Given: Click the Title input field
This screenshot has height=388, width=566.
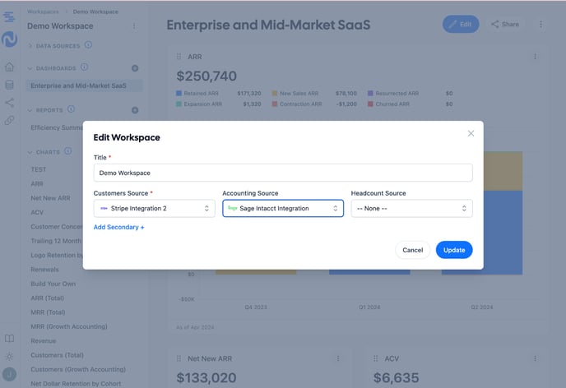Looking at the screenshot, I should [x=283, y=173].
